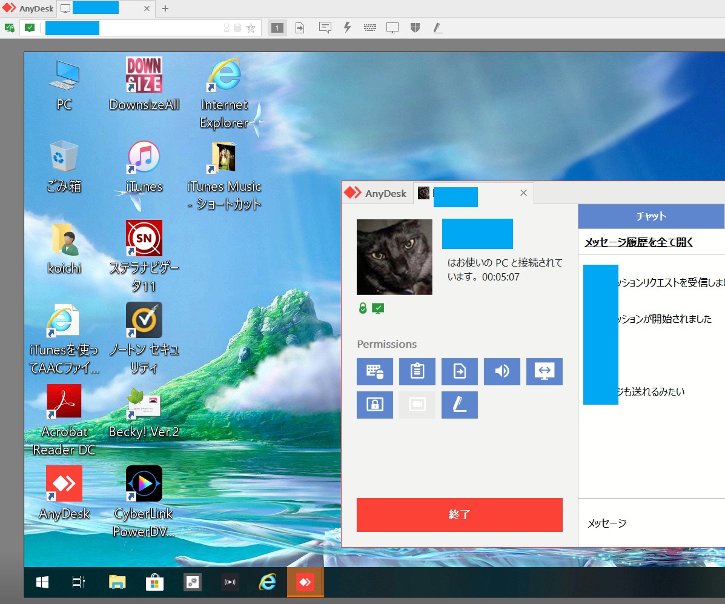This screenshot has height=604, width=725.
Task: Click the Windows Start button on remote taskbar
Action: tap(42, 583)
